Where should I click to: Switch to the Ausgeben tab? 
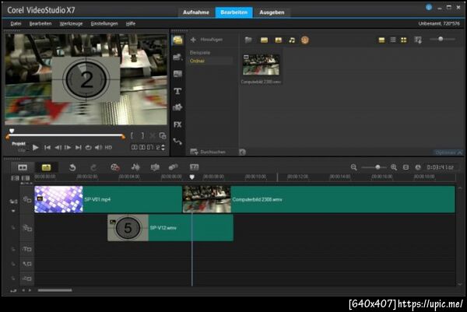pos(272,12)
